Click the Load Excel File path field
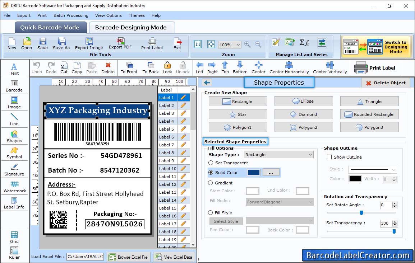Image resolution: width=415 pixels, height=263 pixels. click(x=85, y=257)
